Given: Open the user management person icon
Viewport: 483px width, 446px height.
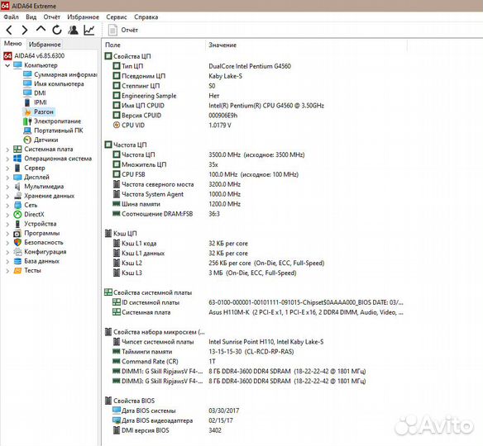Looking at the screenshot, I should [74, 30].
